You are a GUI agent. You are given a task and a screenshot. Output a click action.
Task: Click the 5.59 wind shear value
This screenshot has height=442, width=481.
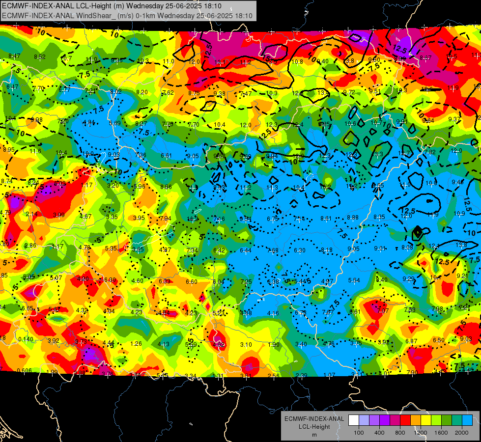point(191,344)
